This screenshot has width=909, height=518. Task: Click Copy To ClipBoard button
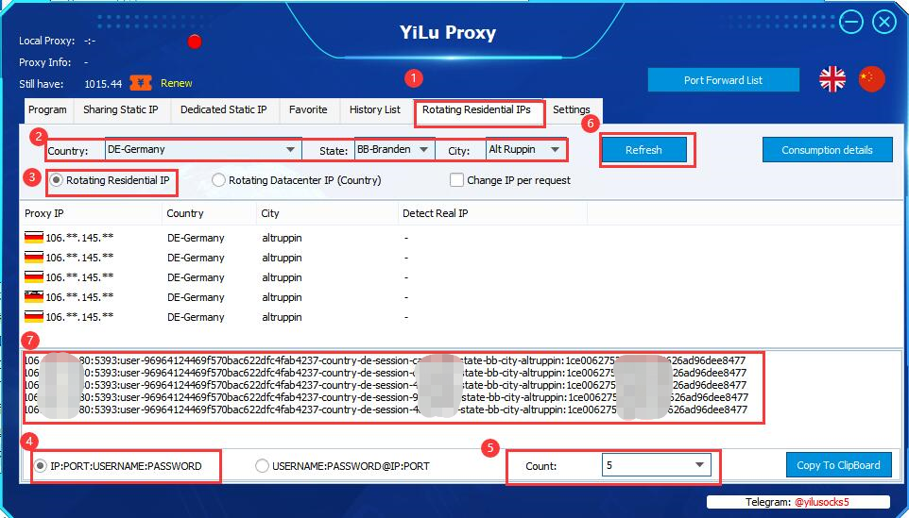click(838, 465)
